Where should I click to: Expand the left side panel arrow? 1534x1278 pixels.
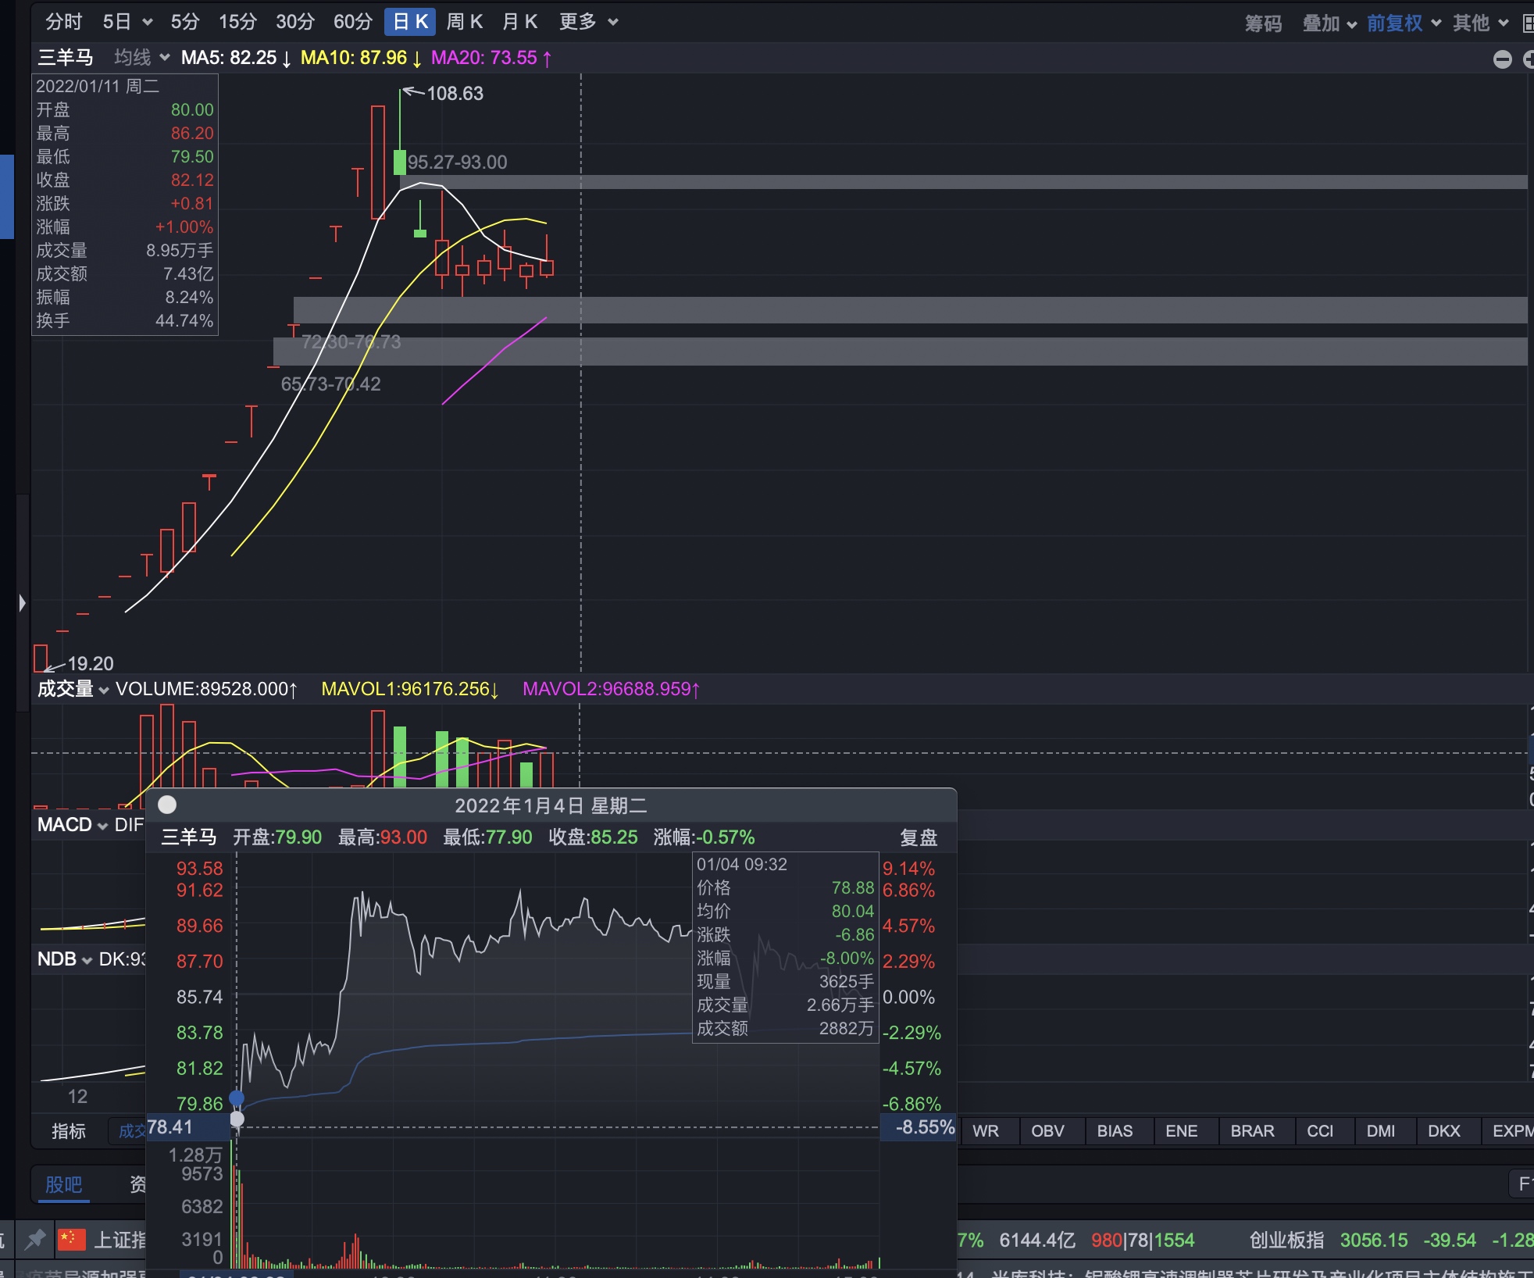[x=22, y=603]
